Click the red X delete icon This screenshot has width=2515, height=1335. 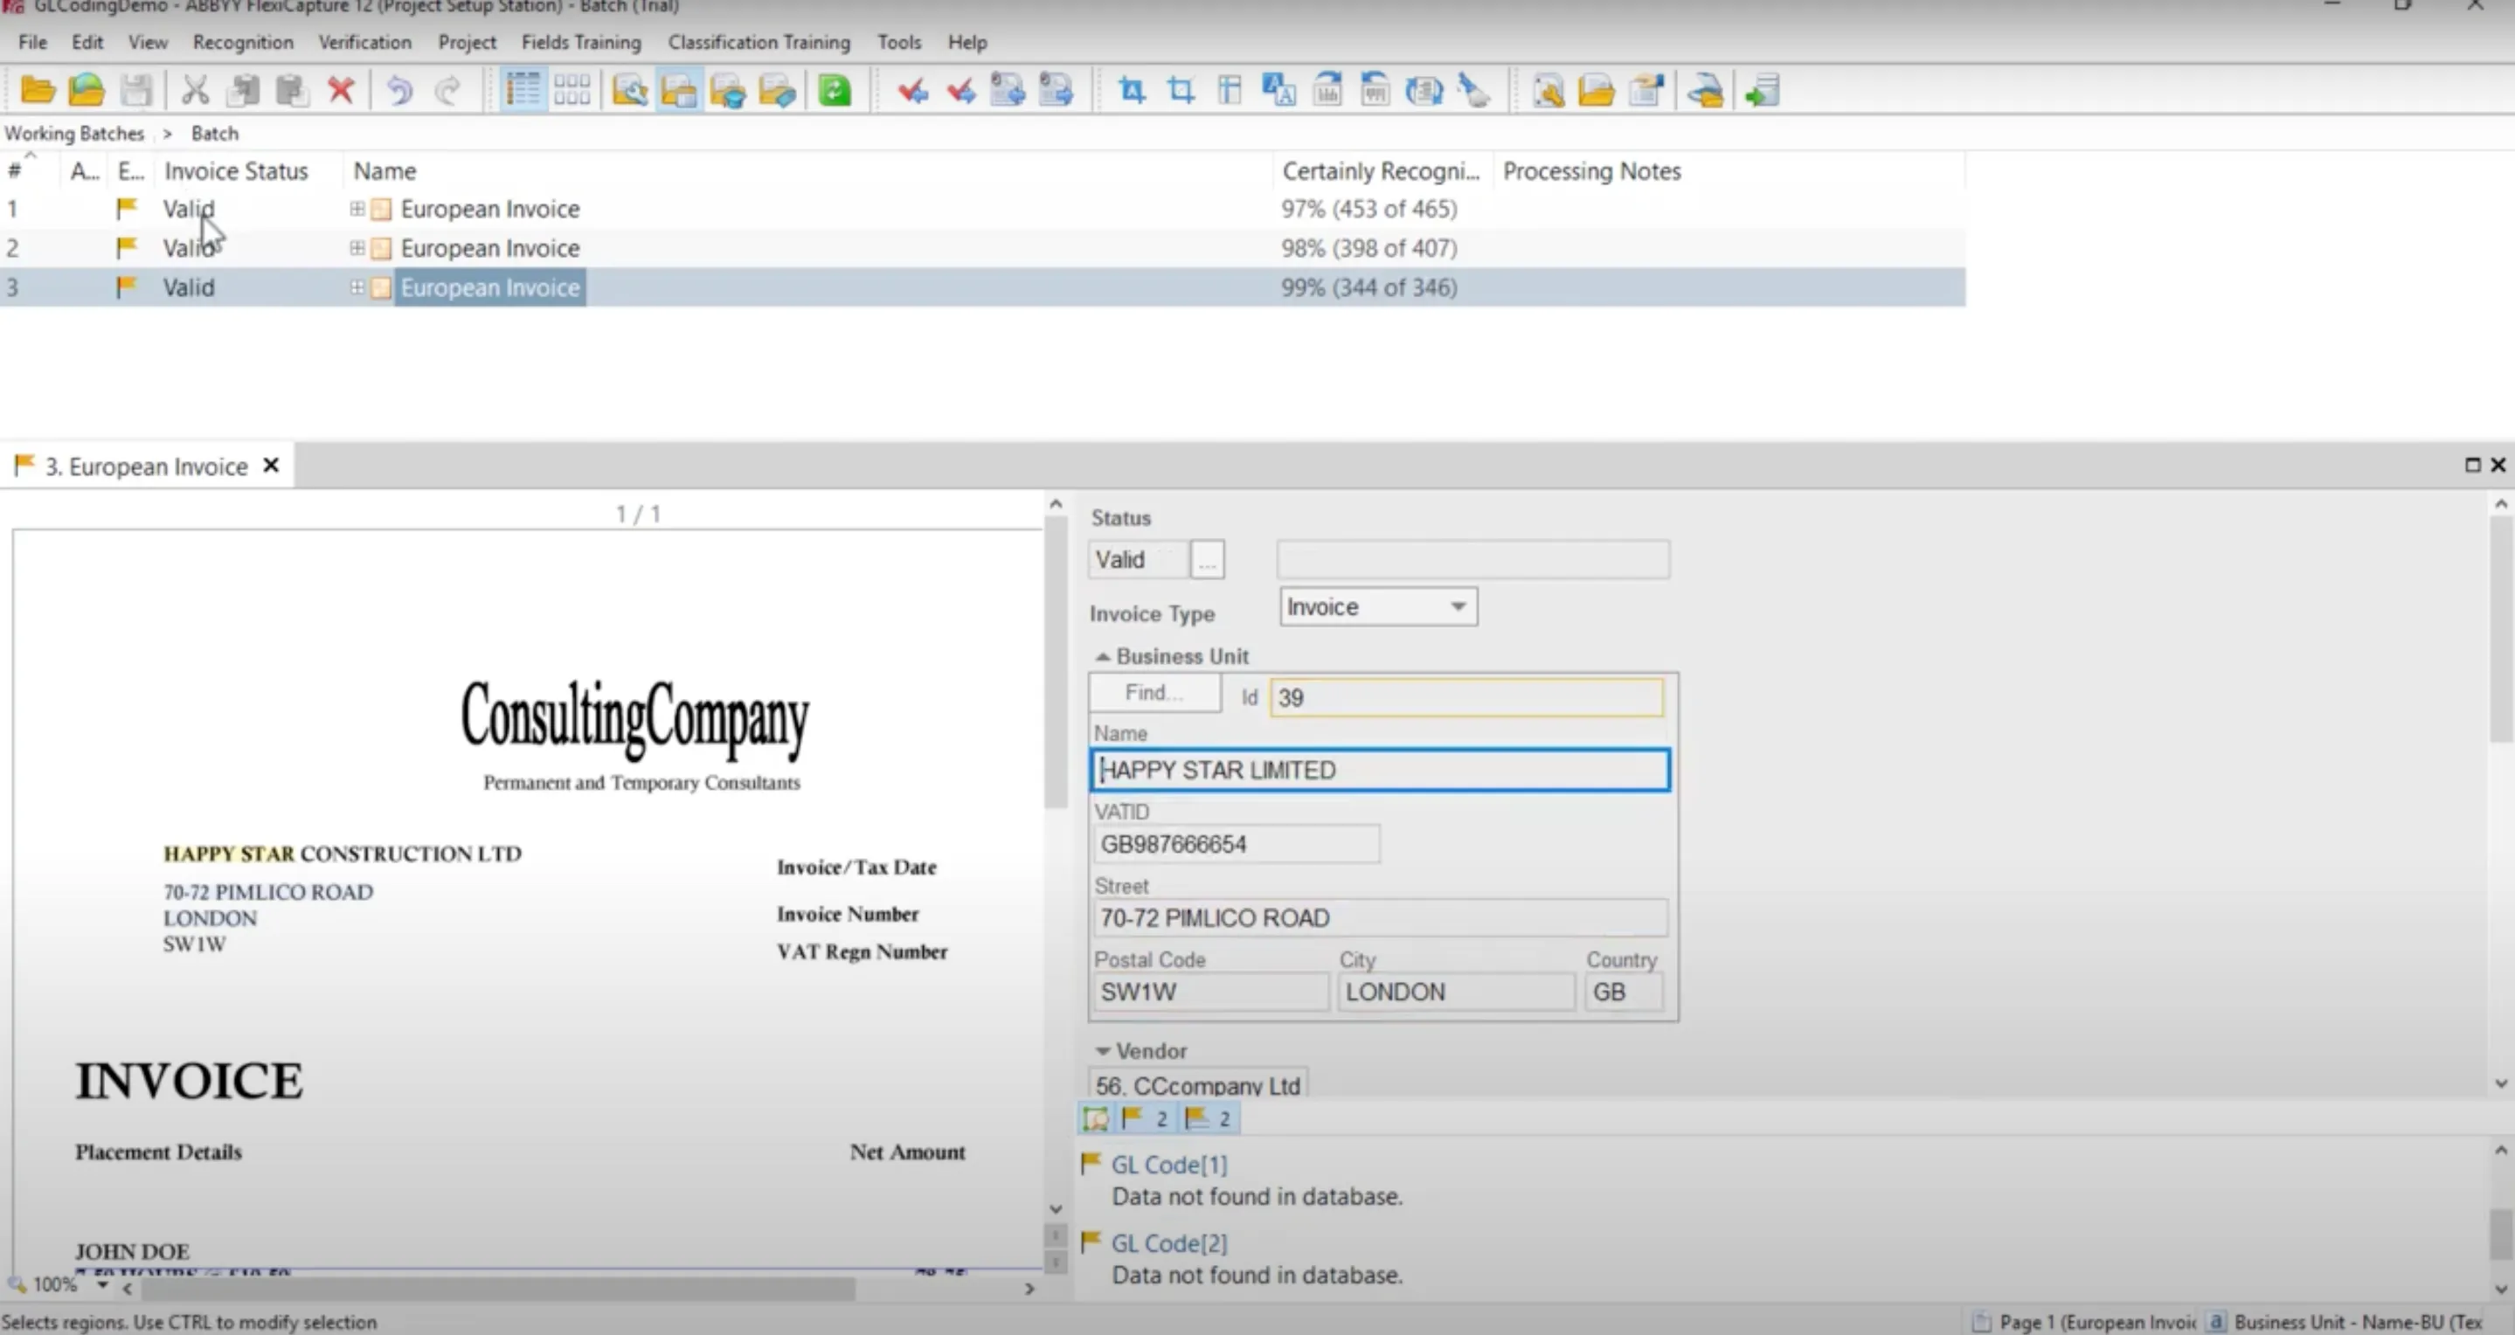tap(341, 91)
